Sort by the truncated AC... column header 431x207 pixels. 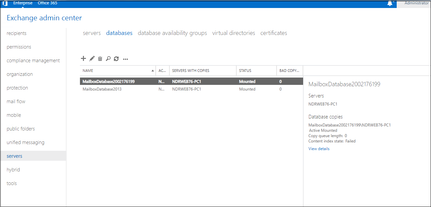(x=162, y=71)
